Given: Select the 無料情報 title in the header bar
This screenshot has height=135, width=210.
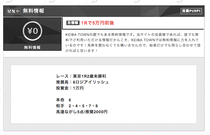Looking at the screenshot, I should pos(33,11).
